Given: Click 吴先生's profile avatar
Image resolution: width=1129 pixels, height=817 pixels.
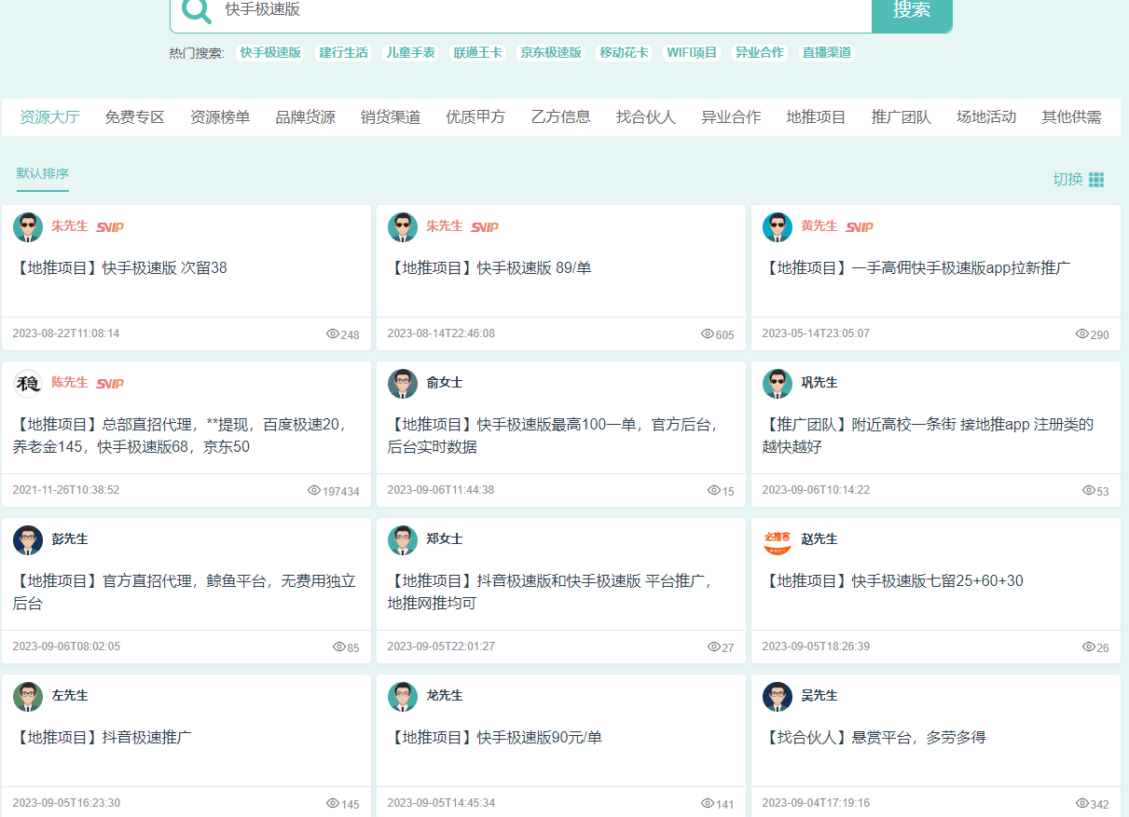Looking at the screenshot, I should pyautogui.click(x=778, y=697).
